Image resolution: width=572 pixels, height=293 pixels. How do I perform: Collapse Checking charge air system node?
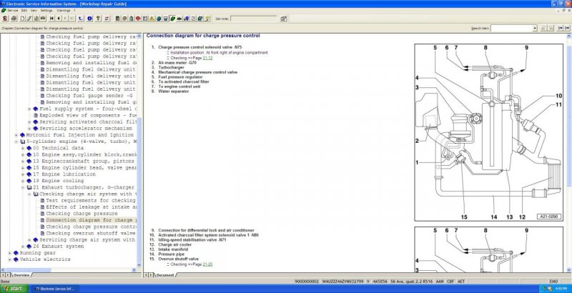pos(29,194)
